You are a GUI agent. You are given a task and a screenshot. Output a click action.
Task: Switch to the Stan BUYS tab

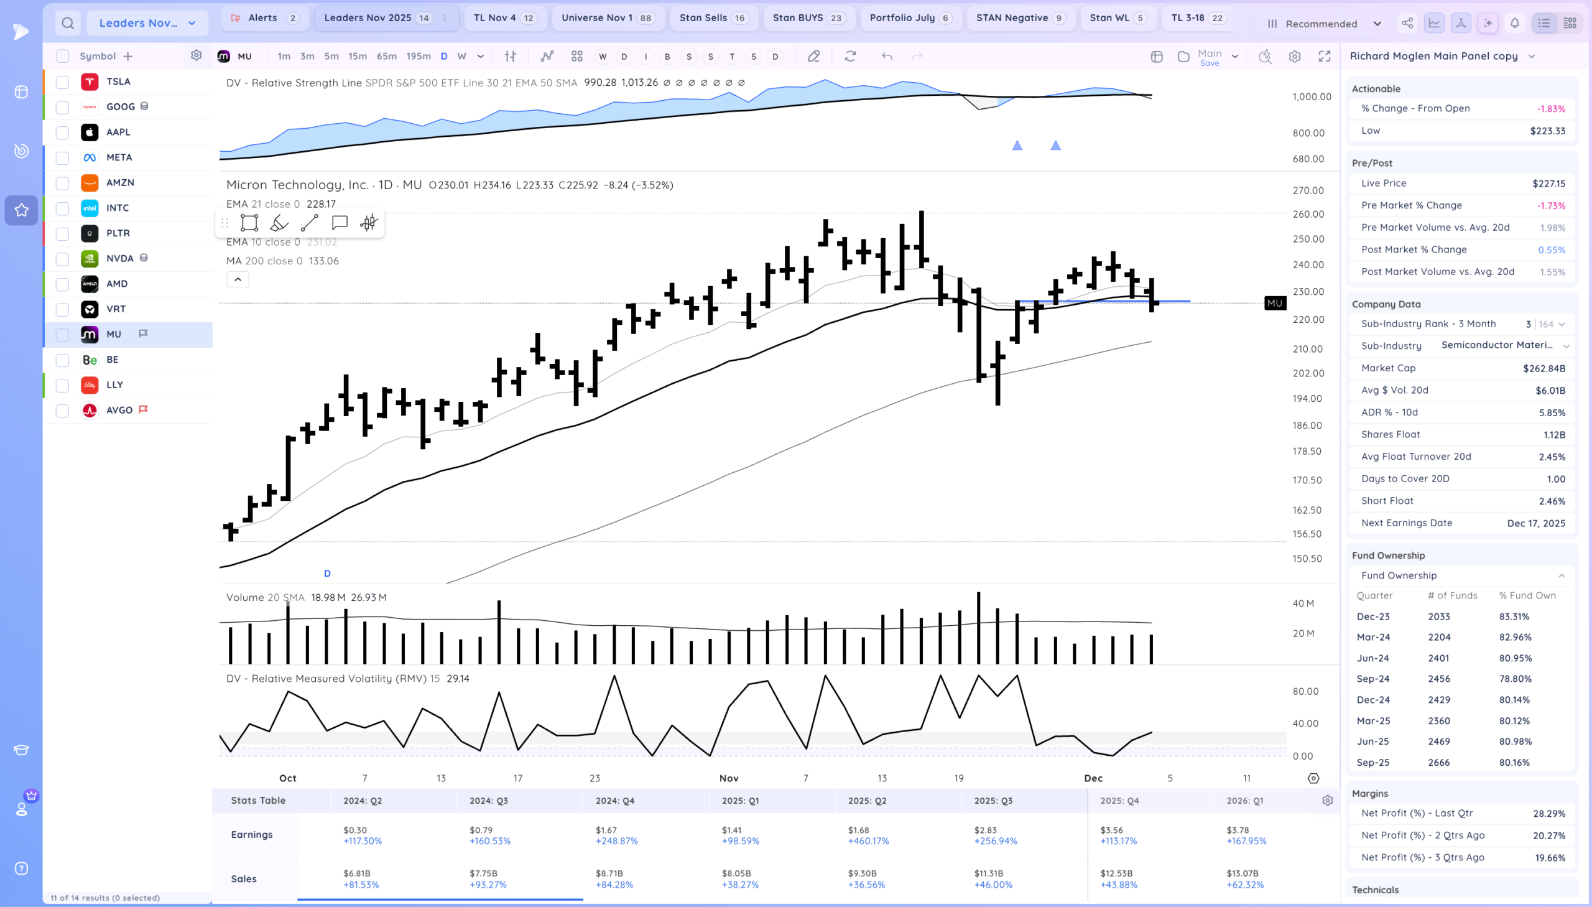809,18
